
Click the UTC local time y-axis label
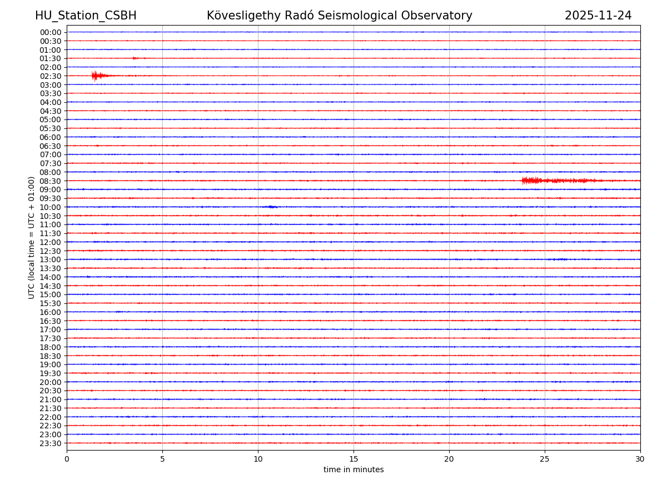tap(32, 237)
